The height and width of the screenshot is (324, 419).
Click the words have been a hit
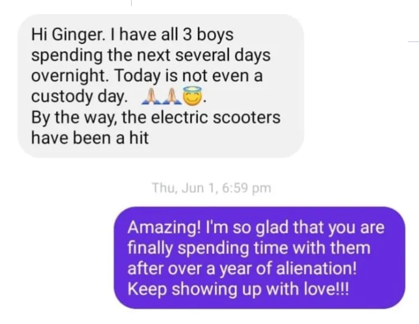90,138
